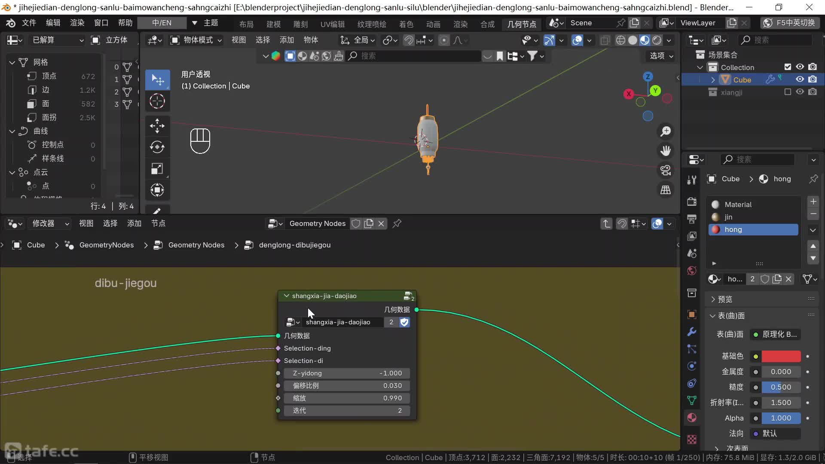Screen dimensions: 825x464
Task: Hide the Cube object in outliner
Action: [800, 79]
